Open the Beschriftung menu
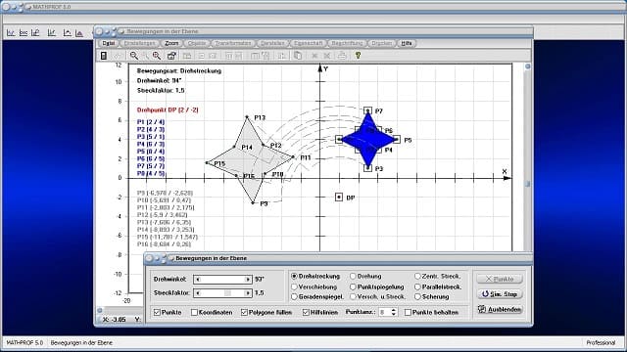 click(347, 43)
